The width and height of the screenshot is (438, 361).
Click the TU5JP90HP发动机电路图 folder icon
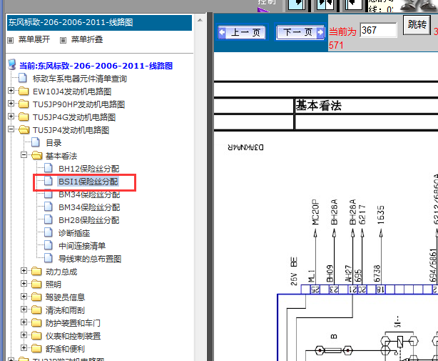click(x=24, y=104)
